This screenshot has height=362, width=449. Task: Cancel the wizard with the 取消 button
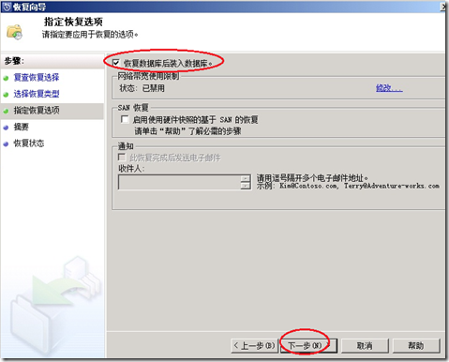tap(365, 346)
